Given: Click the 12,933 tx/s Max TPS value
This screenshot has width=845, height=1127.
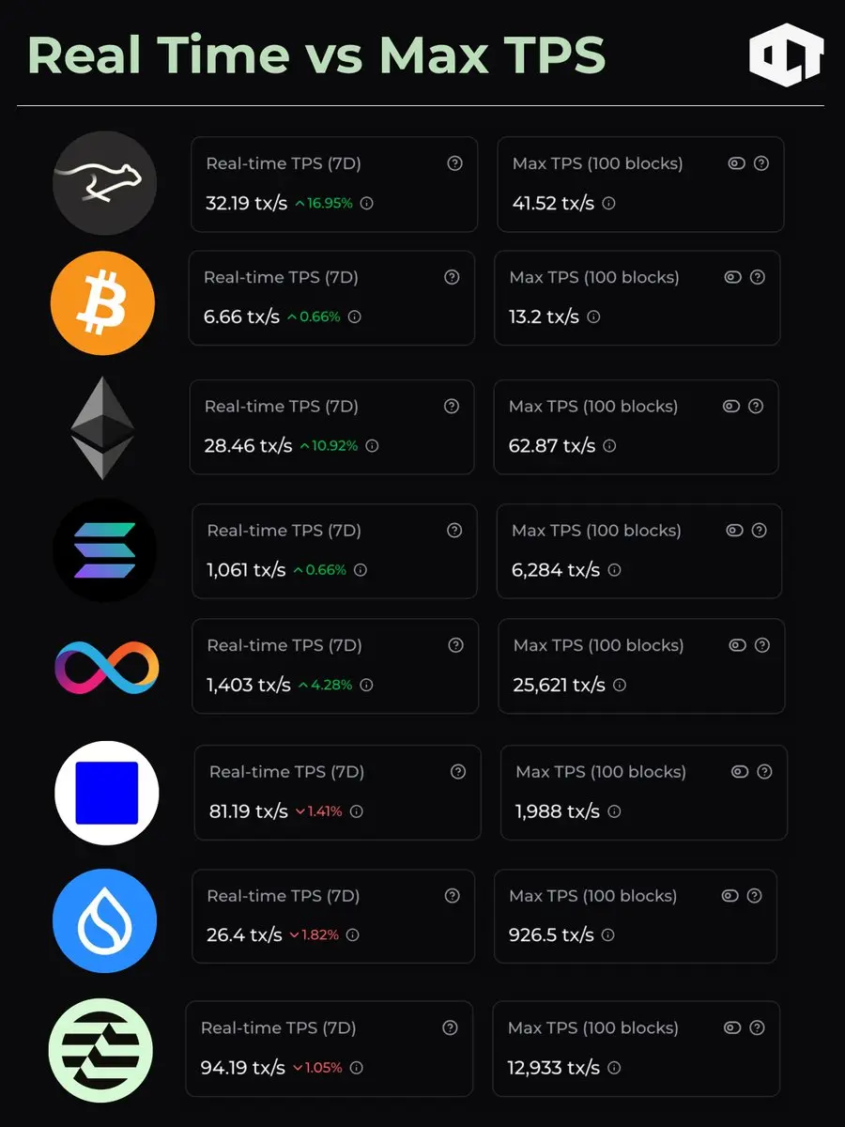Looking at the screenshot, I should click(553, 1068).
